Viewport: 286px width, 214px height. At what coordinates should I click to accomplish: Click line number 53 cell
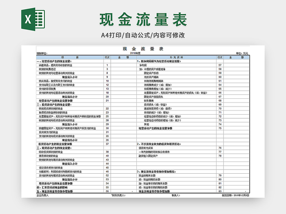pos(107,179)
